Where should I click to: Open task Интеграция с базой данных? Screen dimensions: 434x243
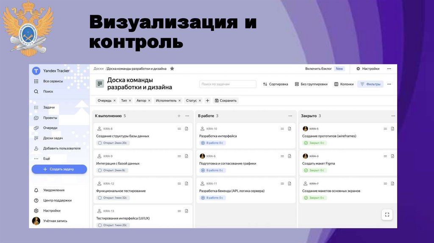(118, 163)
